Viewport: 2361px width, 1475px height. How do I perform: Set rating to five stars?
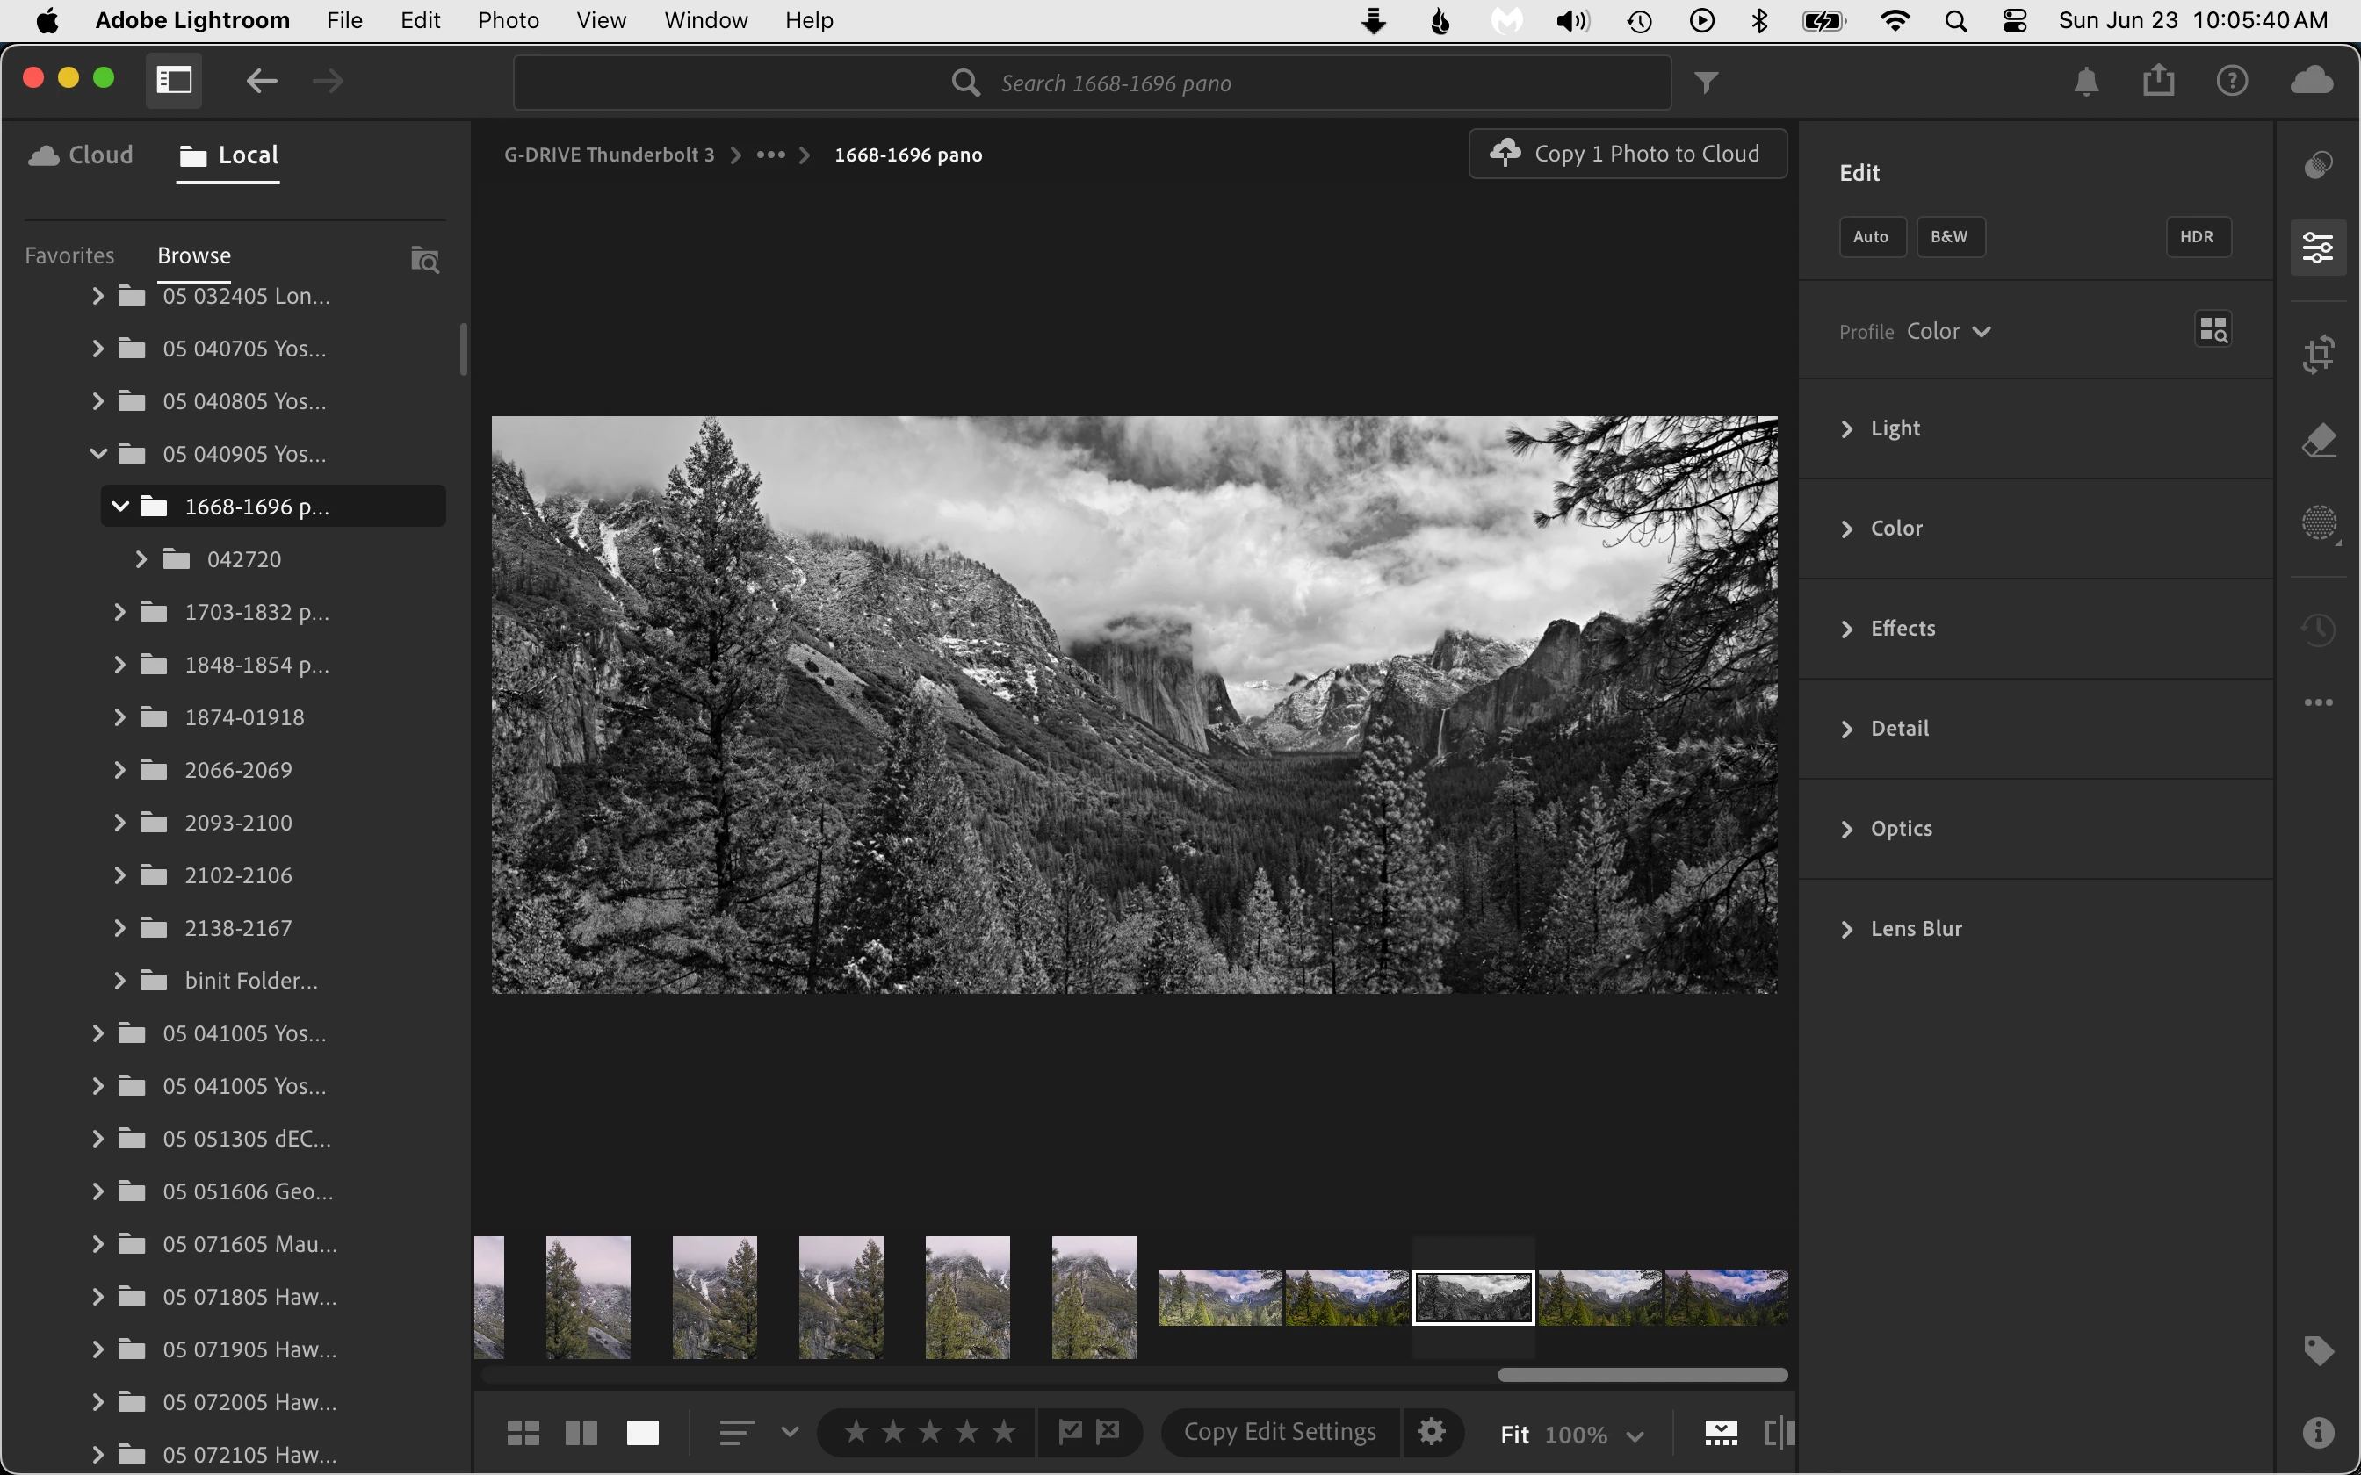click(1003, 1431)
